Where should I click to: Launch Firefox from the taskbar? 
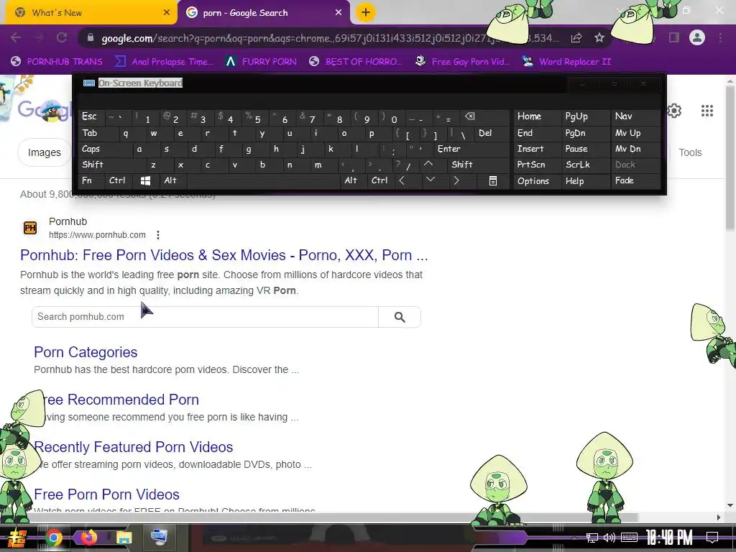tap(89, 538)
